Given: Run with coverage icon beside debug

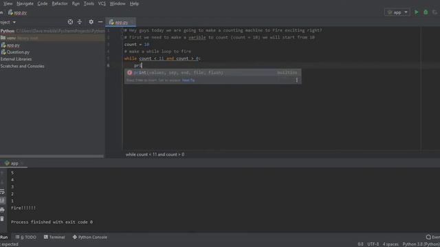Looking at the screenshot, I should (434, 12).
